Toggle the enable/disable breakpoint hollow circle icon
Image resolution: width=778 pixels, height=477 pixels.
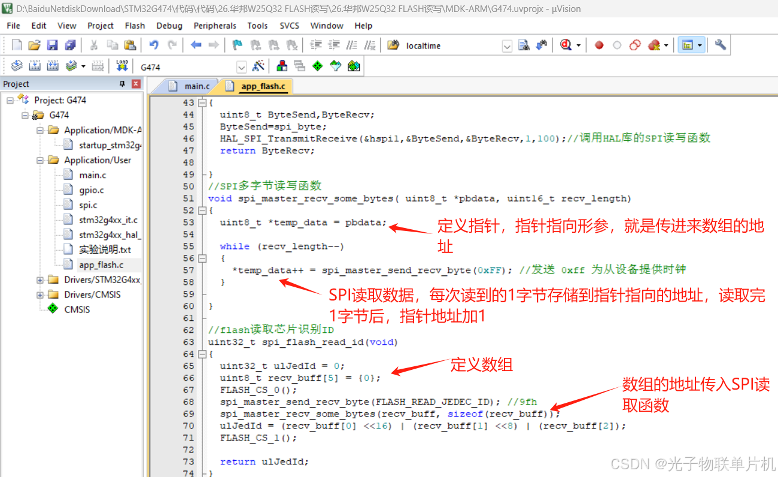(x=617, y=45)
